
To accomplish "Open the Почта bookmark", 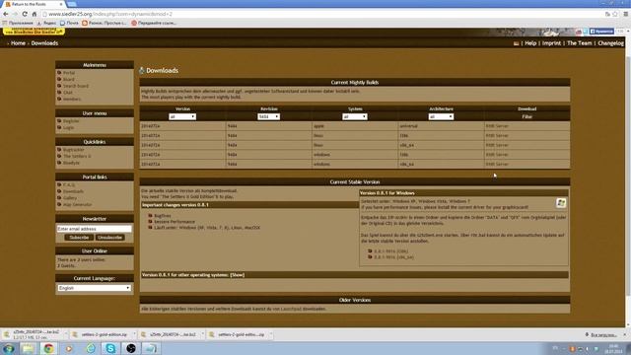I will [x=69, y=24].
